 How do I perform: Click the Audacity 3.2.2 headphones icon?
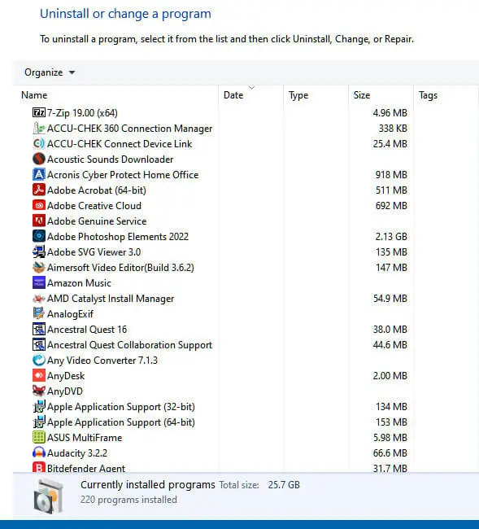click(x=39, y=452)
